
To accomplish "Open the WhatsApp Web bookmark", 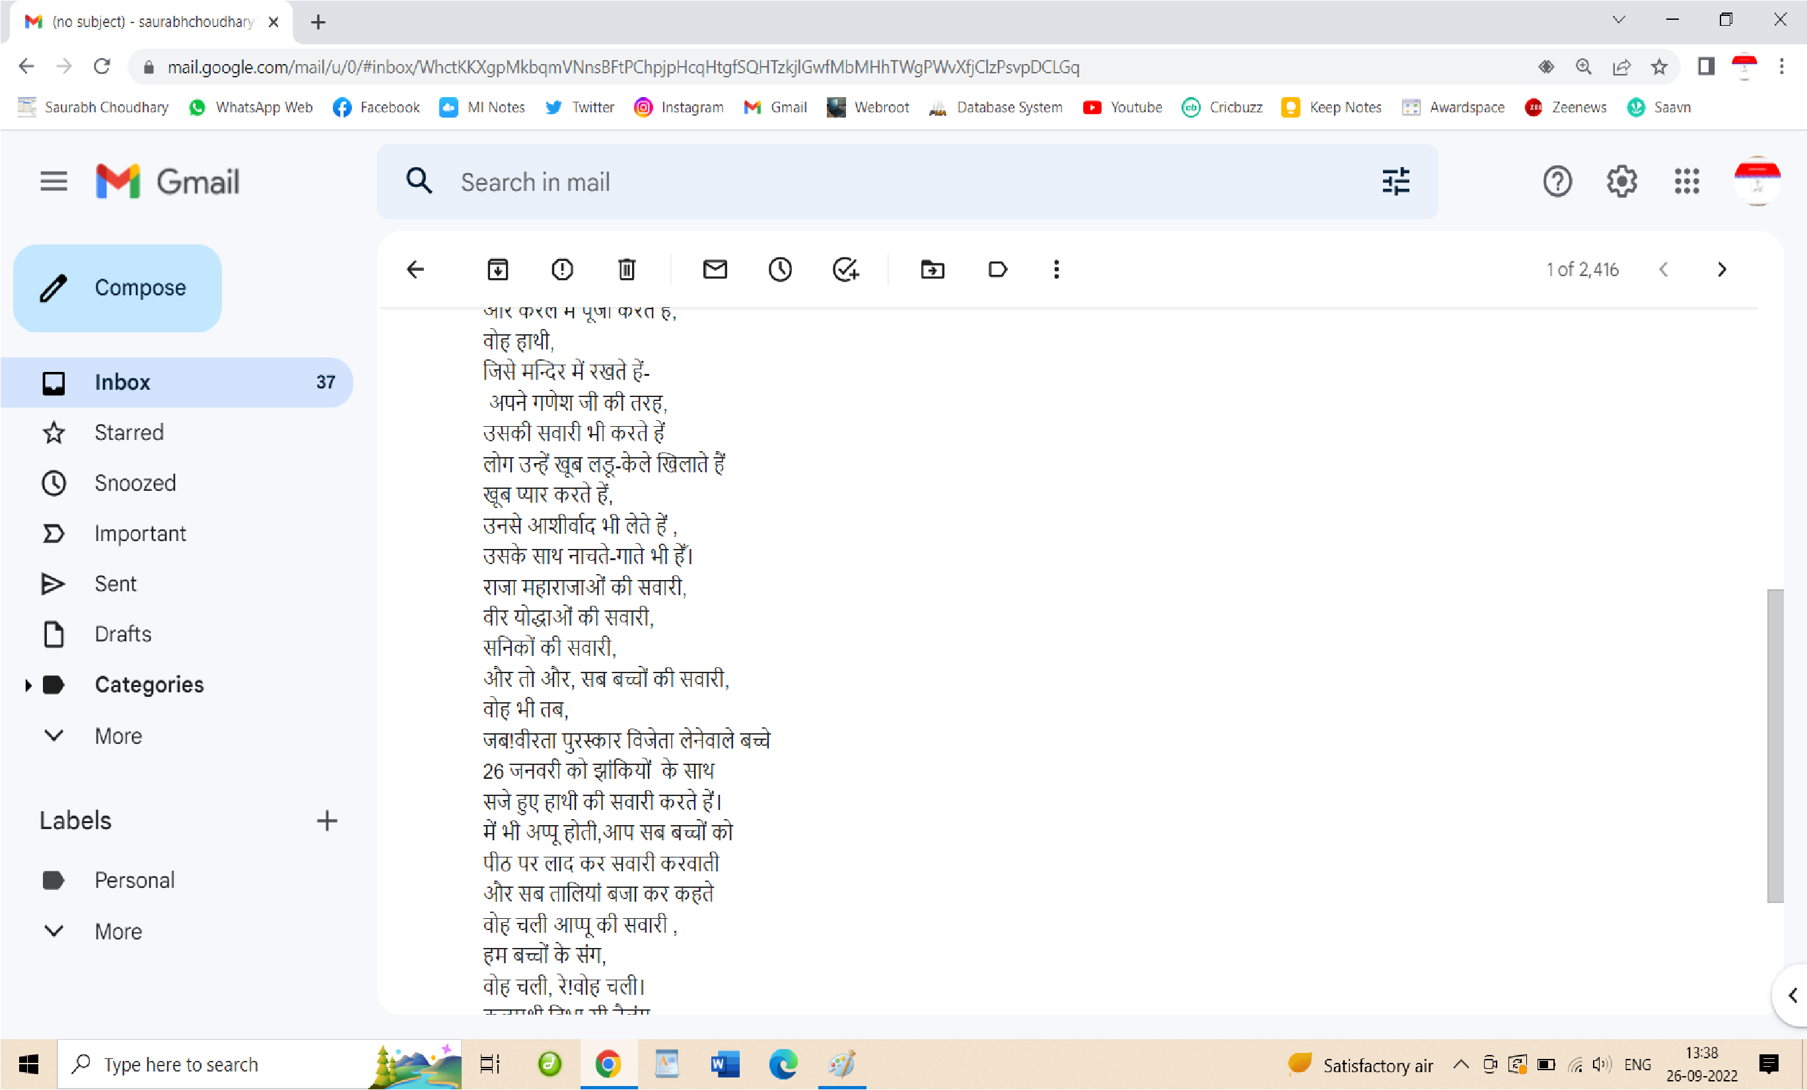I will [250, 107].
